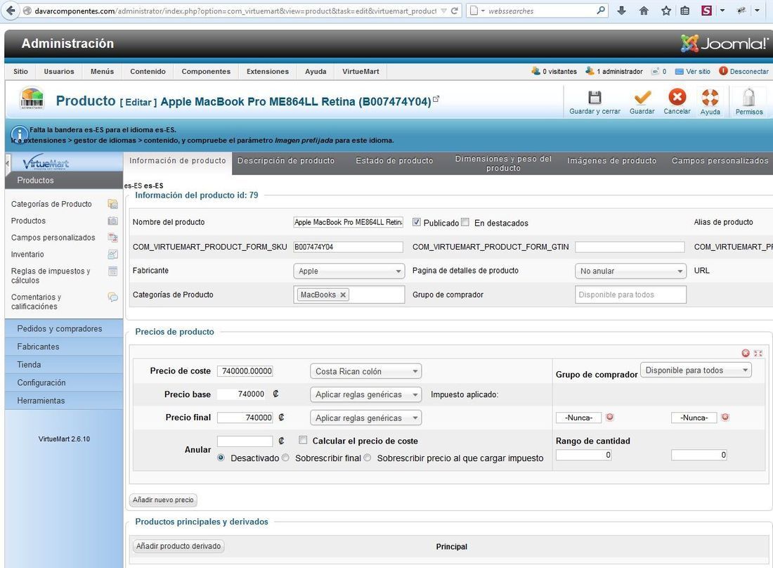Select Sobrescribir final radio button

point(285,458)
